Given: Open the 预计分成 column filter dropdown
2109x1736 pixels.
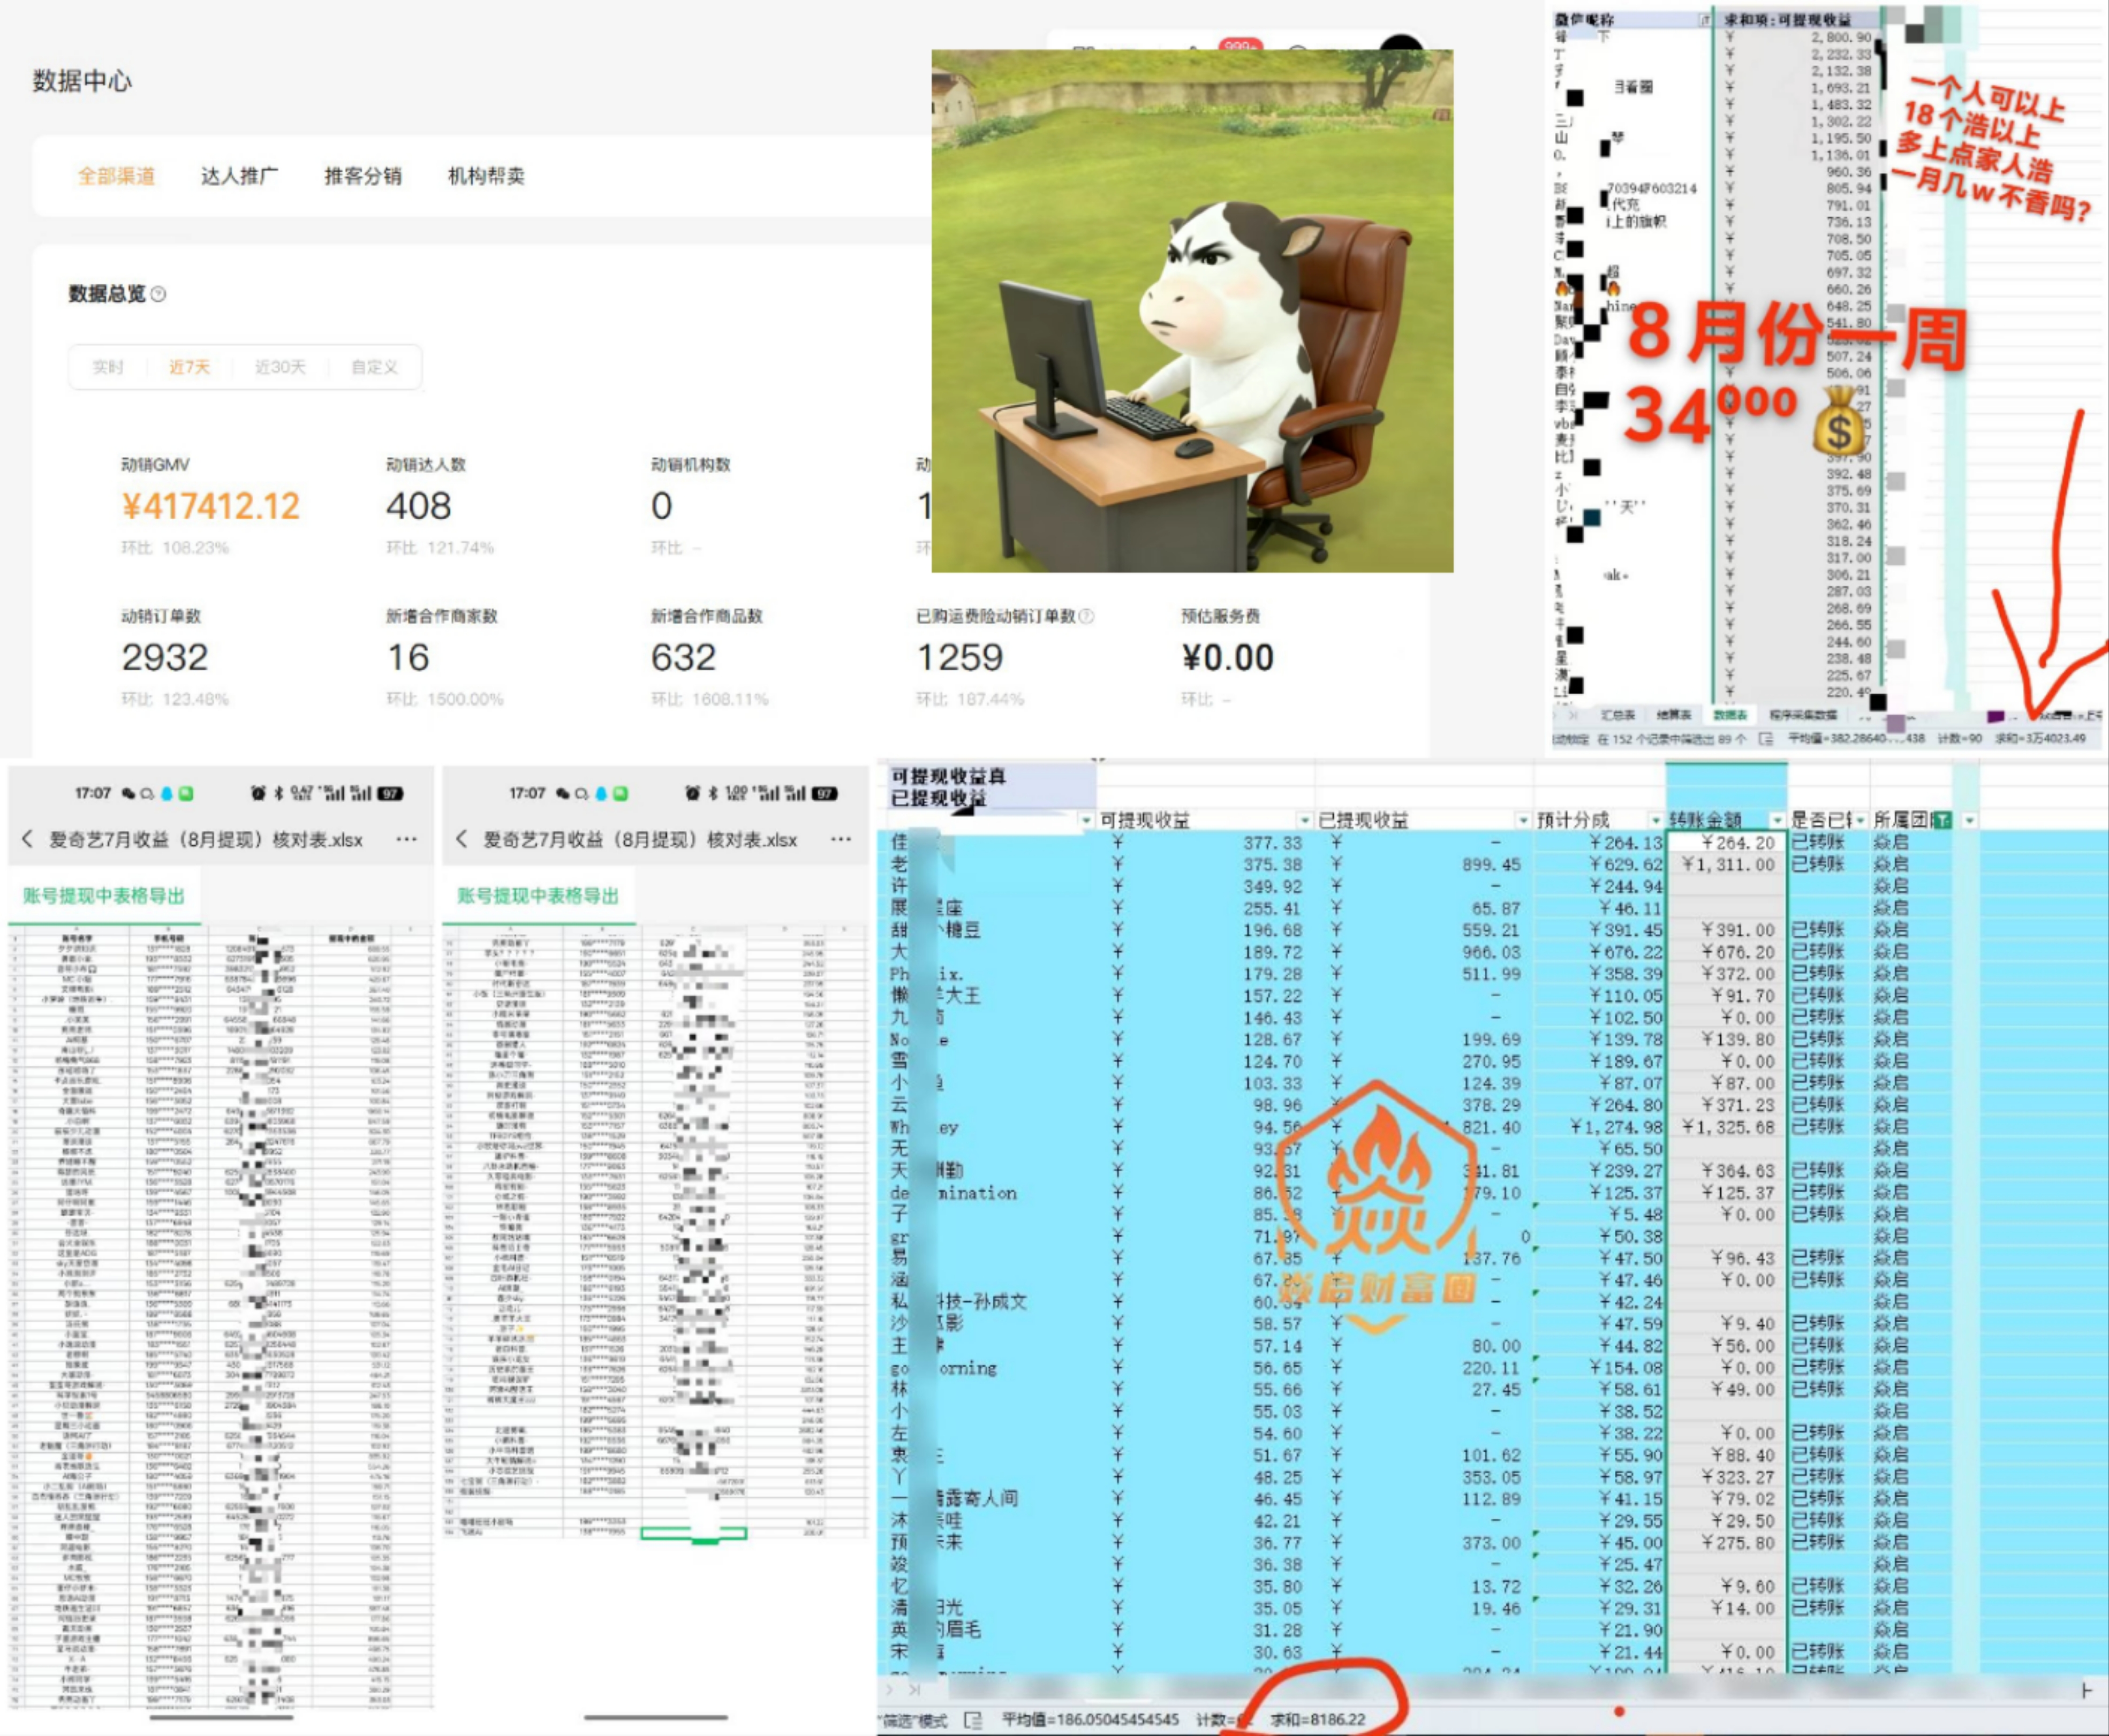Looking at the screenshot, I should pyautogui.click(x=1656, y=820).
